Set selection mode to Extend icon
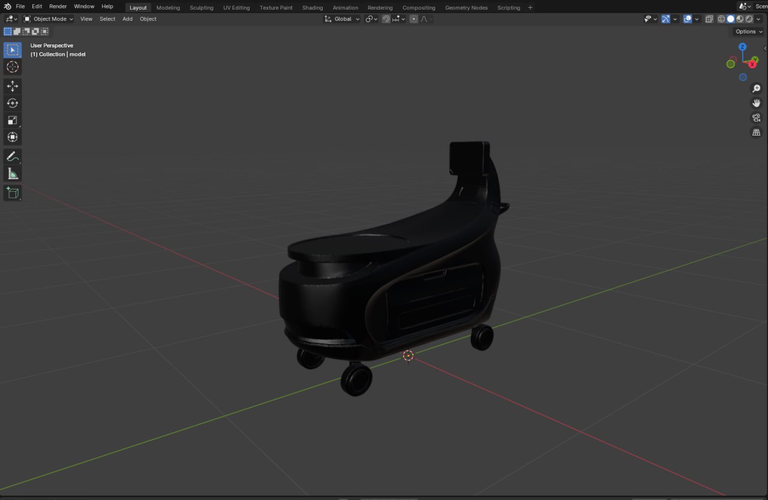 tap(17, 31)
